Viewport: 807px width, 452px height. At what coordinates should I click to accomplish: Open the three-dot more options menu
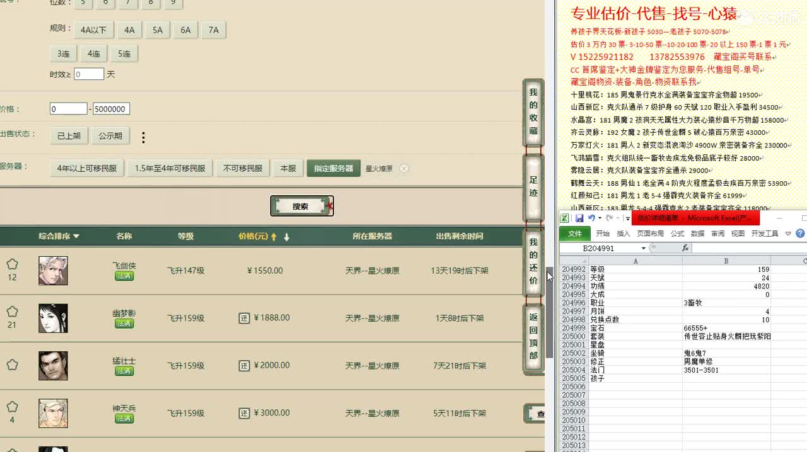(x=143, y=137)
